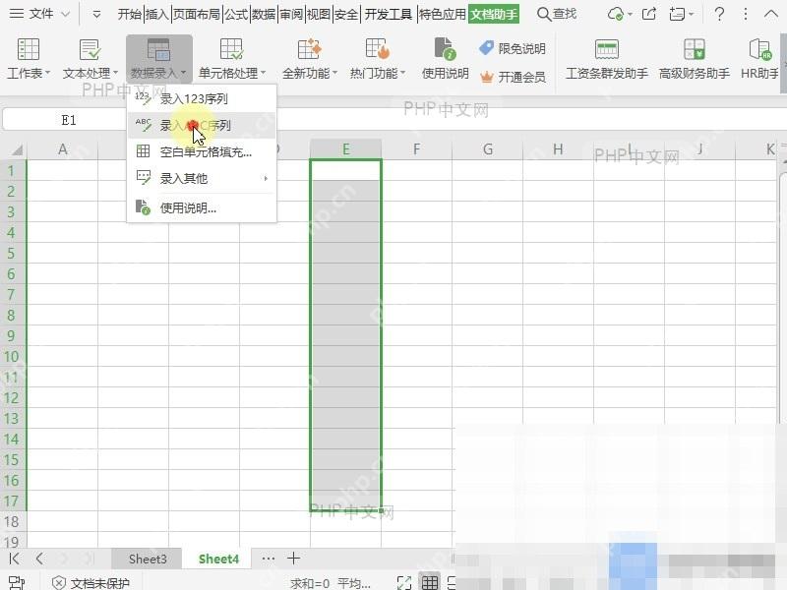Open the 文本处理 text processing icon
The width and height of the screenshot is (787, 590).
pyautogui.click(x=90, y=49)
